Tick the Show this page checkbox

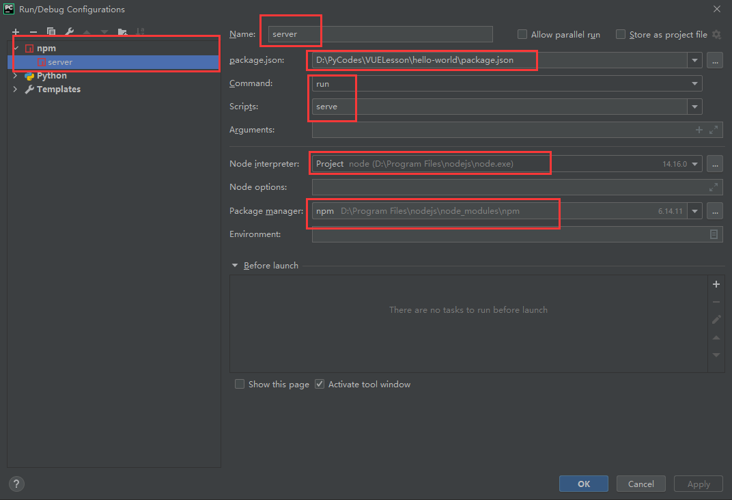(240, 384)
